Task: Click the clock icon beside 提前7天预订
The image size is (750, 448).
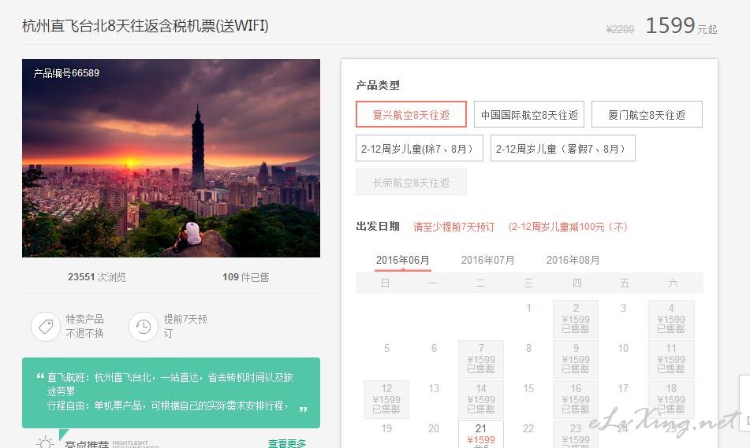Action: [x=143, y=327]
